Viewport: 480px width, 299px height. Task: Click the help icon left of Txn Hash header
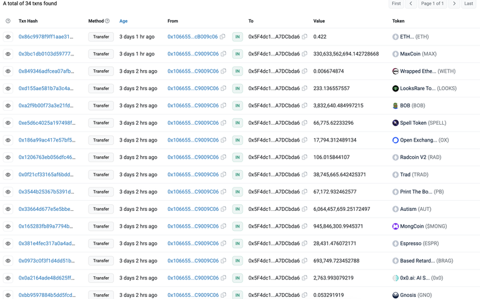coord(8,21)
